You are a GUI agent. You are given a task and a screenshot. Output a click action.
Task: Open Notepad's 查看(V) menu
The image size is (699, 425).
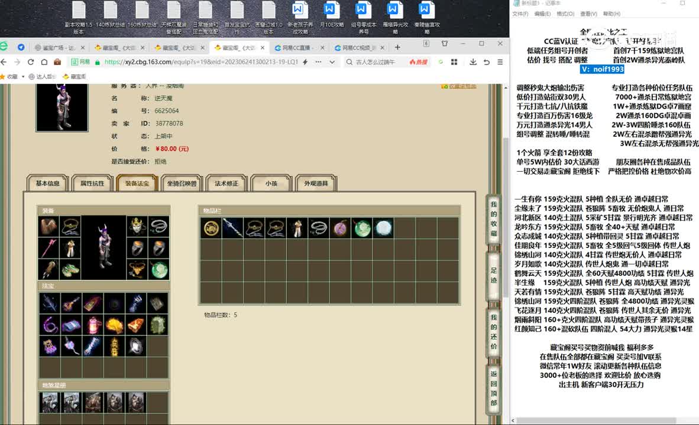tap(588, 14)
